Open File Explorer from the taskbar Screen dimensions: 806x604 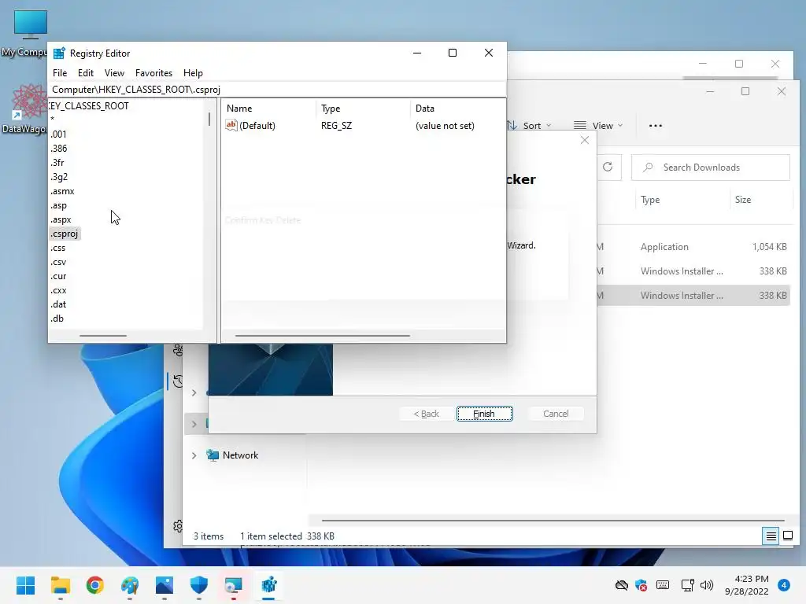click(x=60, y=585)
